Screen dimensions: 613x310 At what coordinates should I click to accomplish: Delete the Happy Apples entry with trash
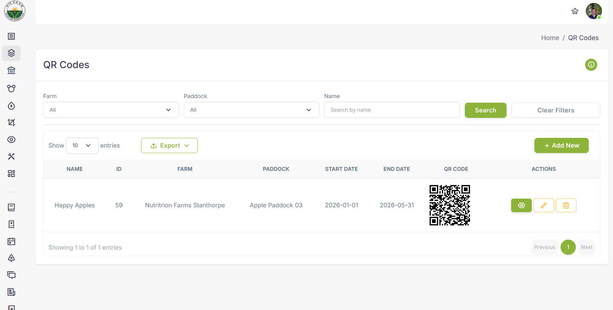click(x=566, y=205)
